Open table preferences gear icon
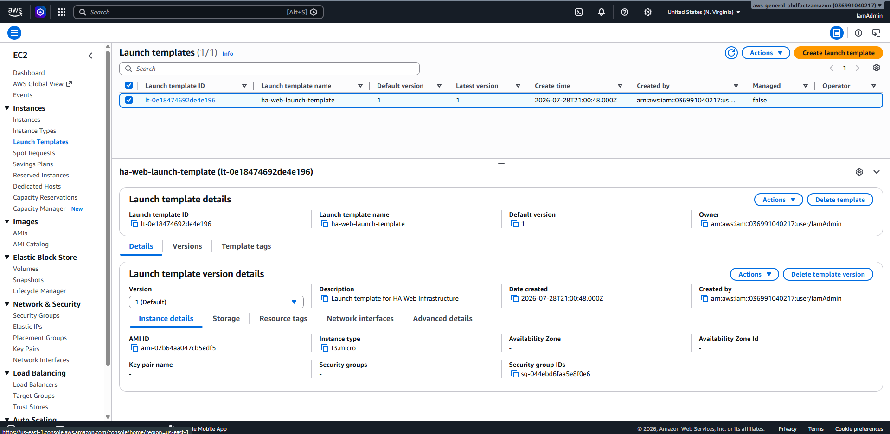The width and height of the screenshot is (890, 434). point(877,68)
